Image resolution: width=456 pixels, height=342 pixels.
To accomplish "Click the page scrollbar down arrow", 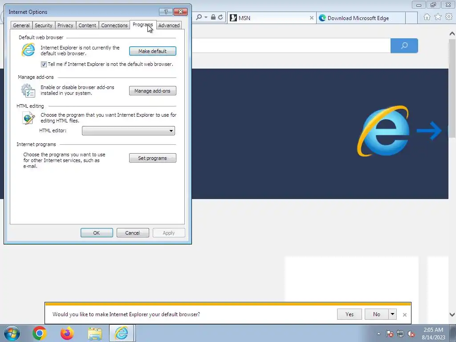I will (x=452, y=314).
